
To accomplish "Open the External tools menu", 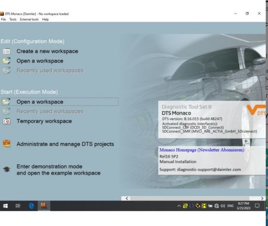I will click(29, 19).
